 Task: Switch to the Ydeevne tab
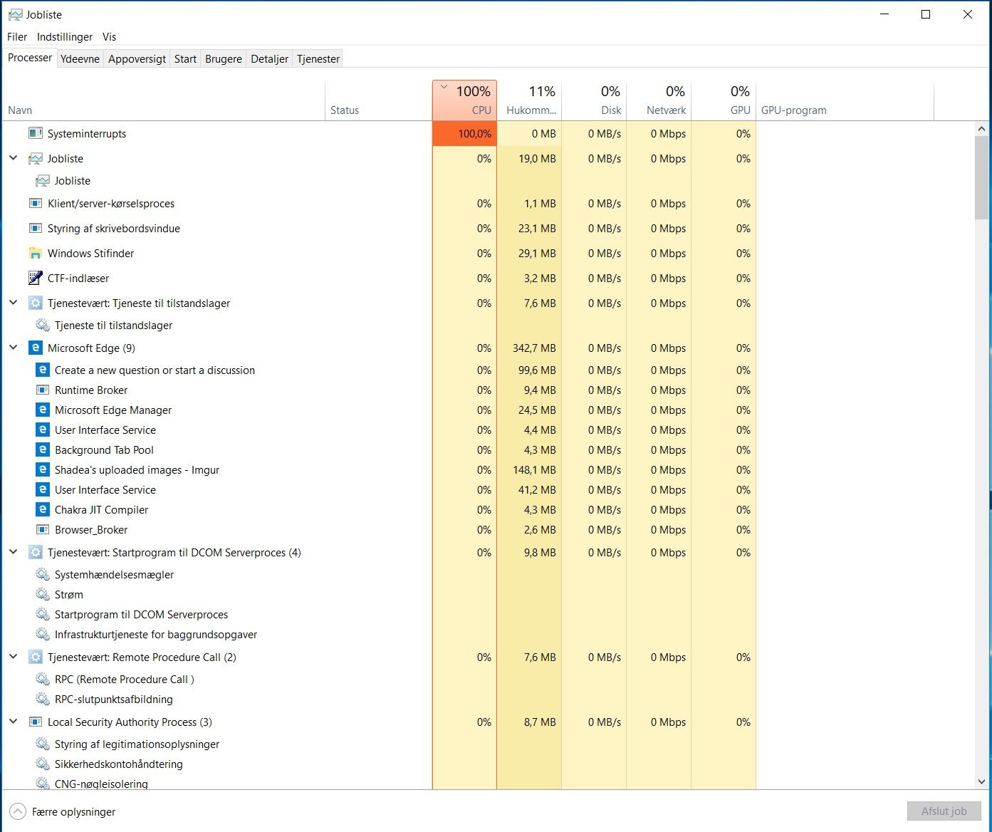tap(80, 58)
